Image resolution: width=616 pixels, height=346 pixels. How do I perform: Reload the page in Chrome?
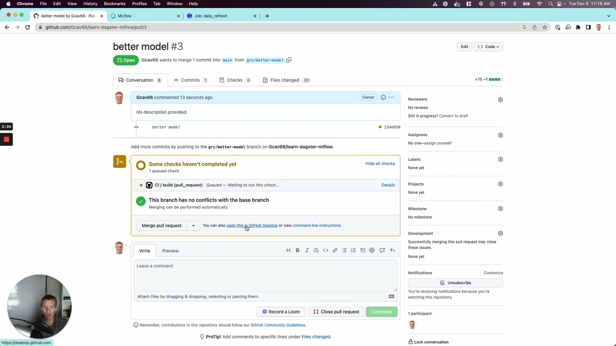tap(27, 27)
